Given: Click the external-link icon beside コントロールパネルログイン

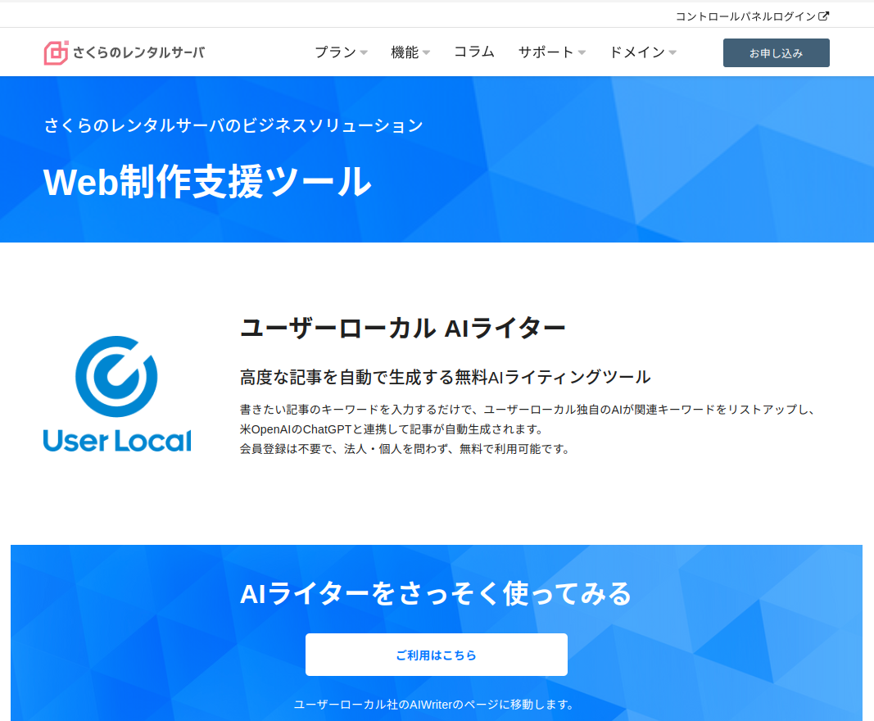Looking at the screenshot, I should (823, 16).
